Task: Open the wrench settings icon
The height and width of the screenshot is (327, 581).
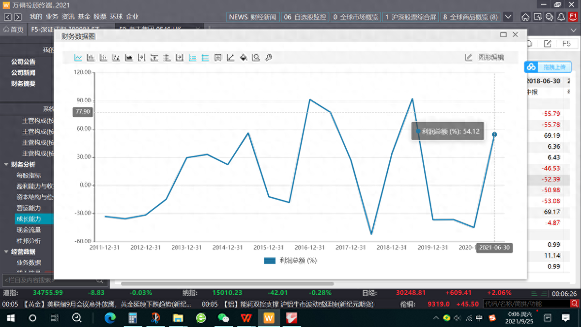Action: click(x=269, y=58)
